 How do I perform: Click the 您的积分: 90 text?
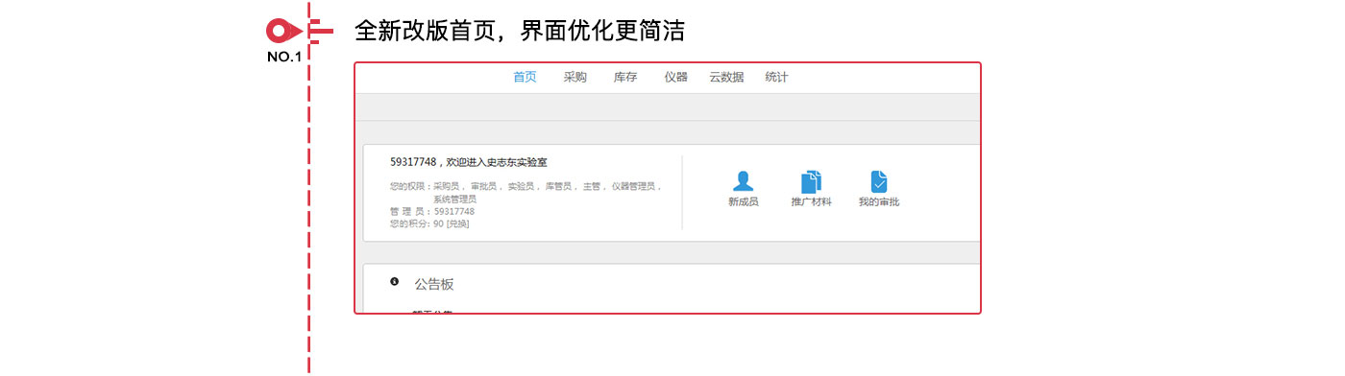[416, 223]
